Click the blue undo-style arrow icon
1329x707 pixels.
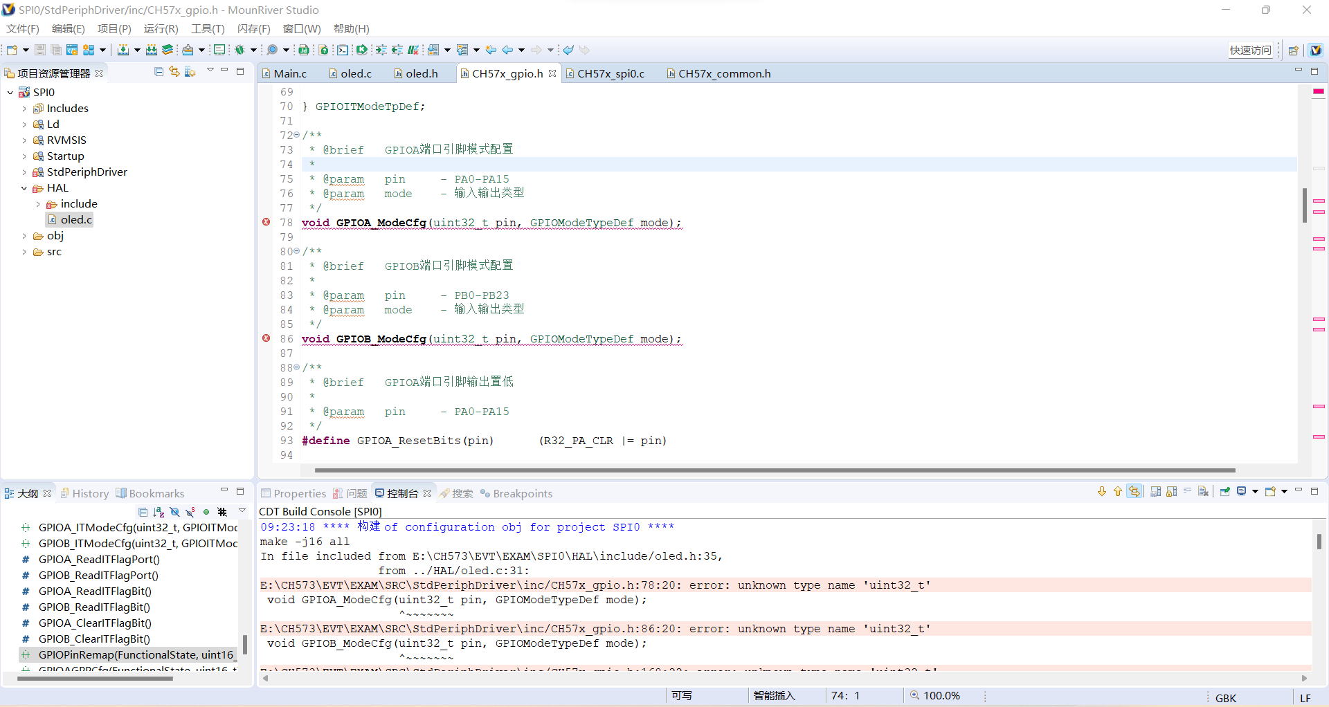pos(568,50)
